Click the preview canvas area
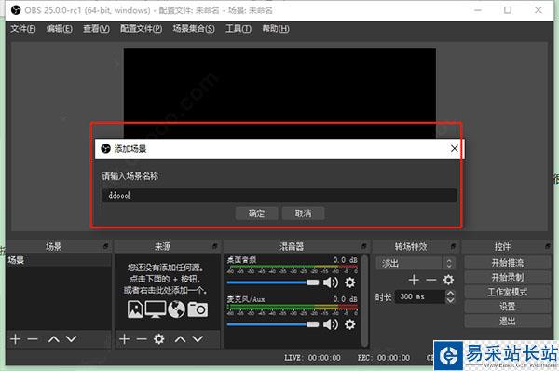The image size is (559, 371). click(279, 93)
